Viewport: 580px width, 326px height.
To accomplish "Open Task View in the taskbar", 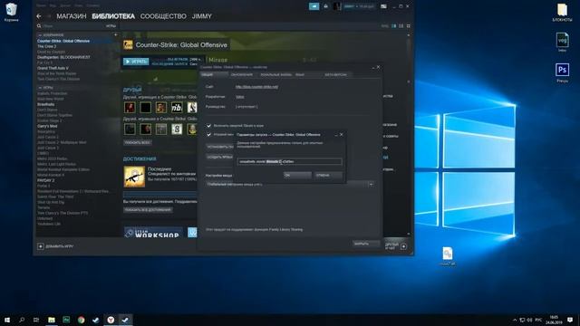I will (x=36, y=320).
